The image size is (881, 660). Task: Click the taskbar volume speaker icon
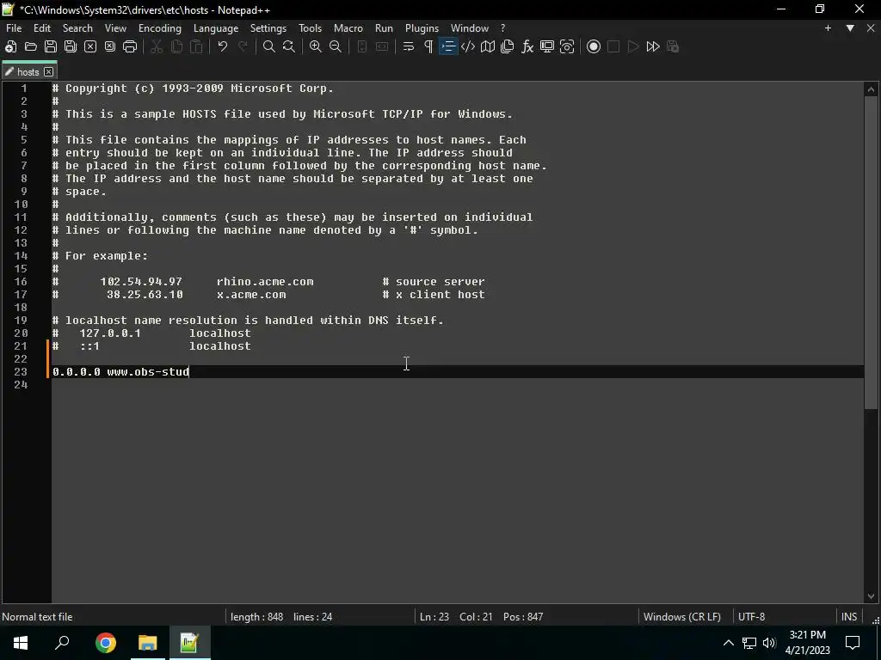point(769,643)
